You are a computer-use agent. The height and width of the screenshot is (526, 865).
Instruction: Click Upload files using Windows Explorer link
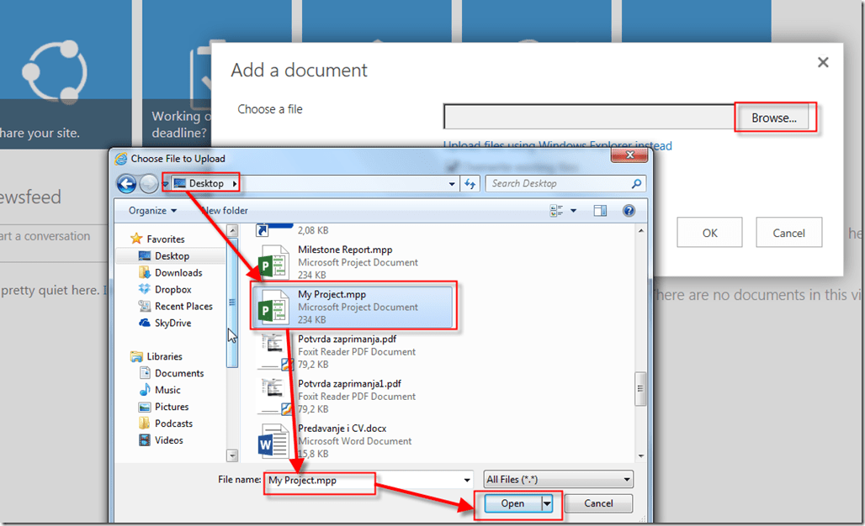[557, 146]
